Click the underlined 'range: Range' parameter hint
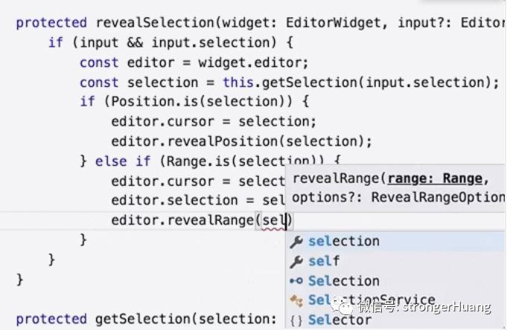507x330 pixels. 435,178
